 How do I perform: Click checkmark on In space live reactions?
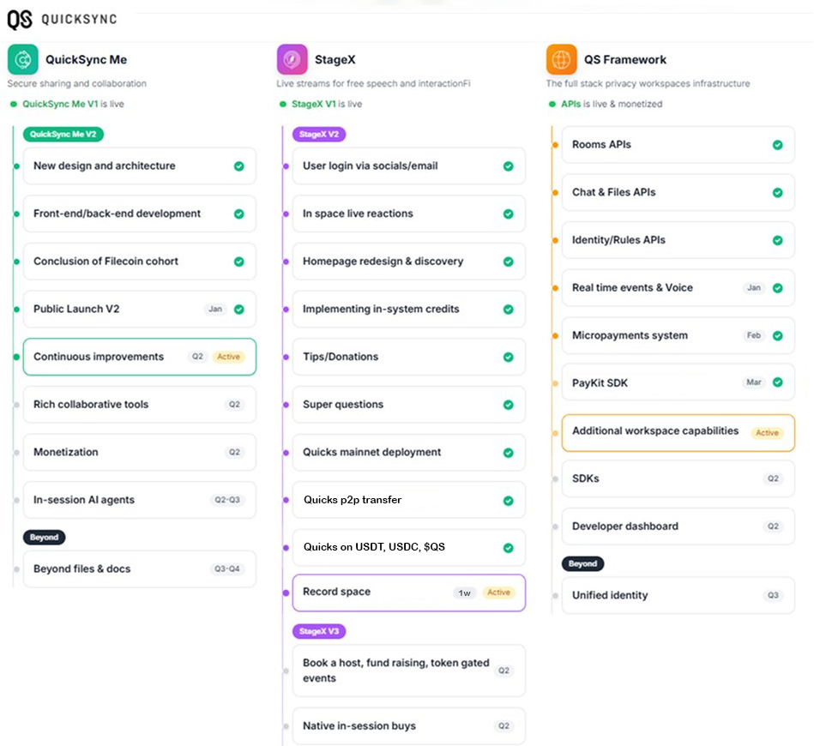click(509, 214)
